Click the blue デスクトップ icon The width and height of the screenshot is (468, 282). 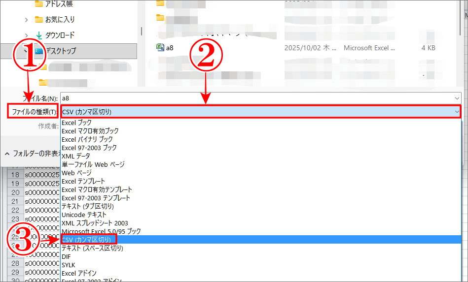(x=39, y=51)
